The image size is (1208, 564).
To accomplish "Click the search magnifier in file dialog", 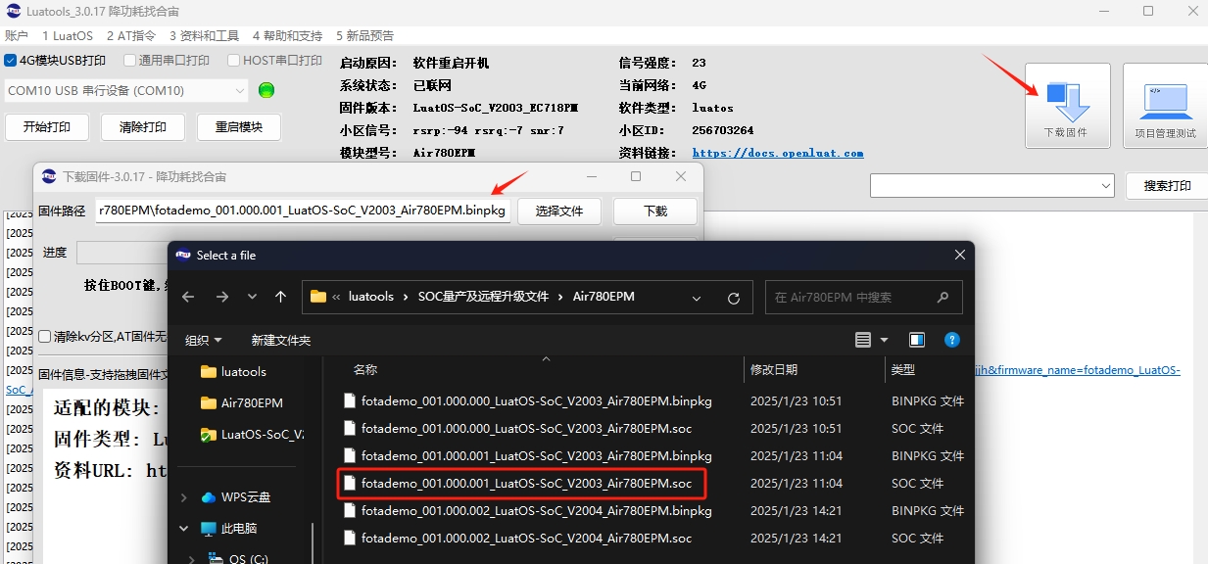I will click(x=942, y=298).
